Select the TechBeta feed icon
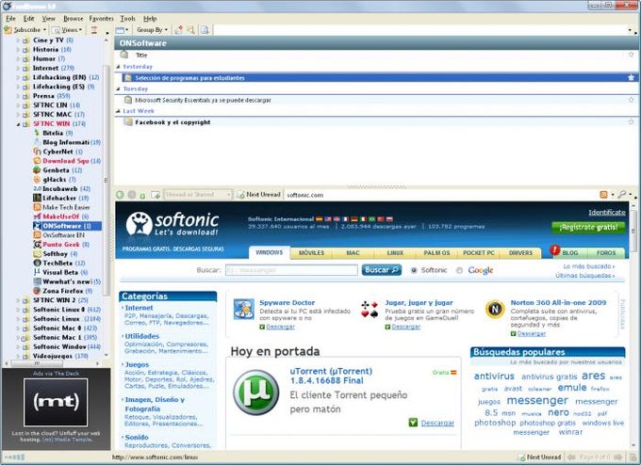This screenshot has height=465, width=641. coord(37,263)
